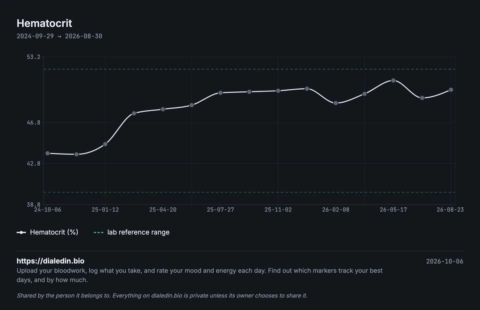Click the date range 2024-09-29 → 2026-08-30
Viewport: 480px width, 310px height.
point(59,36)
